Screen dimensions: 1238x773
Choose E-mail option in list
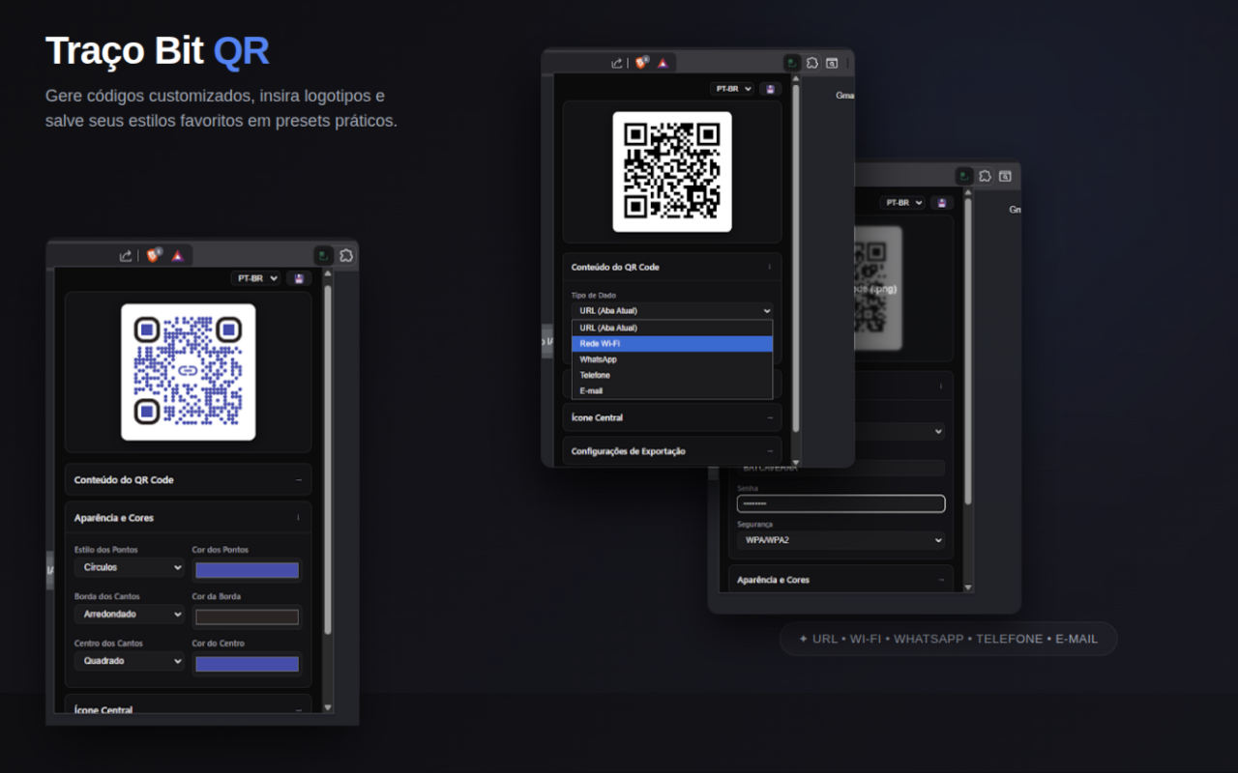pyautogui.click(x=672, y=390)
